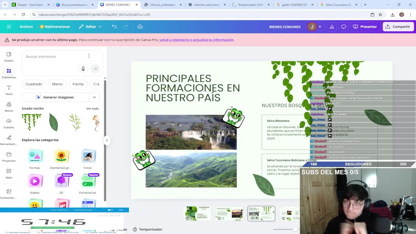Open the Herramientas sidebar panel
This screenshot has height=234, width=416.
point(9,140)
